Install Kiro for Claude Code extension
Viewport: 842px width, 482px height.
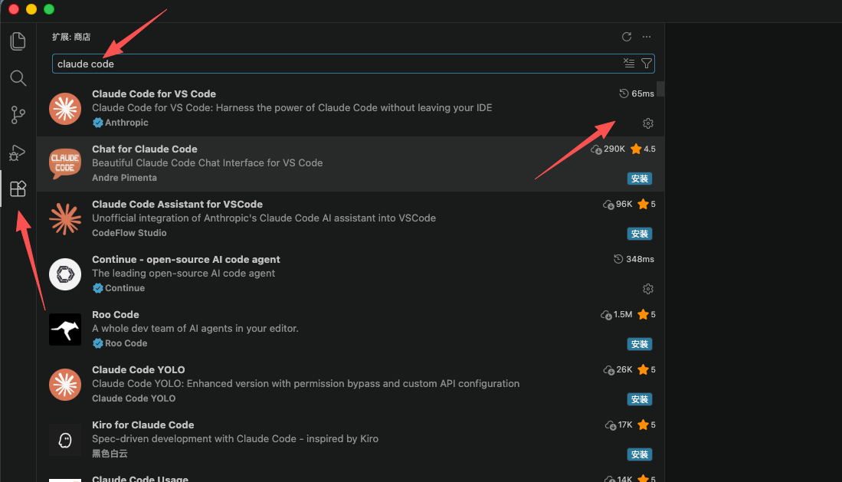(x=640, y=454)
